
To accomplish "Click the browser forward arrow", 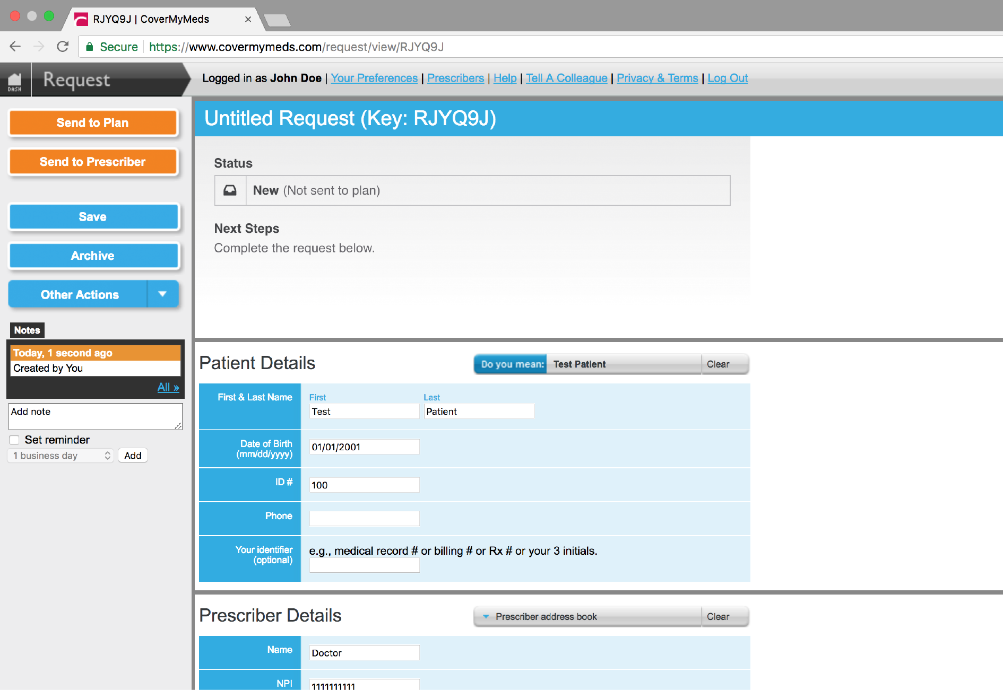I will coord(39,47).
